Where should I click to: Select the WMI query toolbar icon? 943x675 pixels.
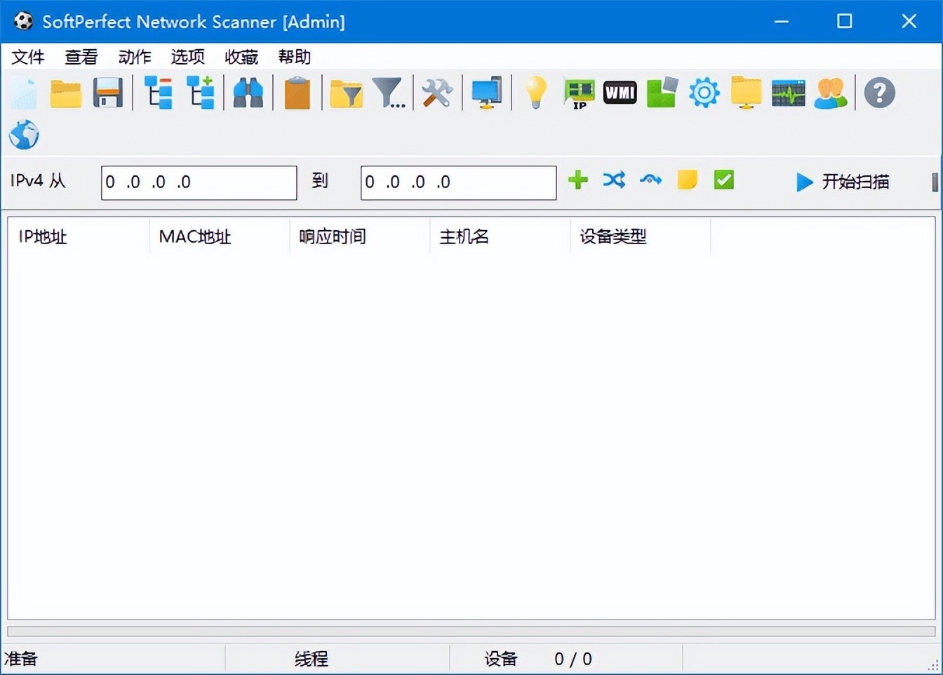tap(620, 92)
